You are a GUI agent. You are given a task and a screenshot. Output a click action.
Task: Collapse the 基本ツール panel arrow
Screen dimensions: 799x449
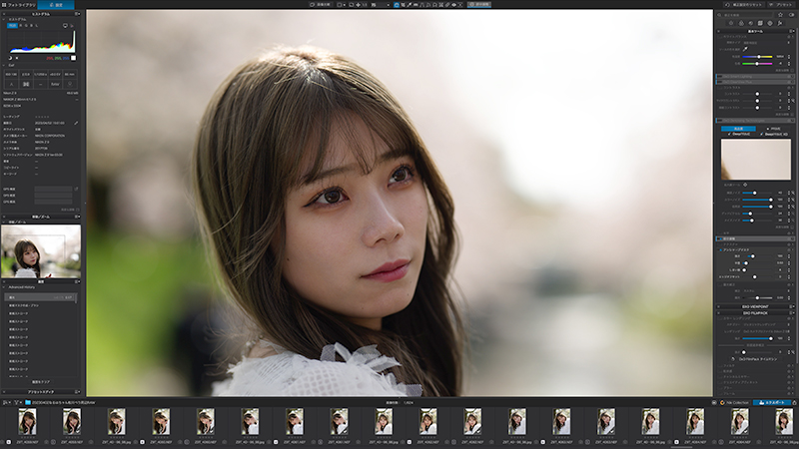(718, 31)
